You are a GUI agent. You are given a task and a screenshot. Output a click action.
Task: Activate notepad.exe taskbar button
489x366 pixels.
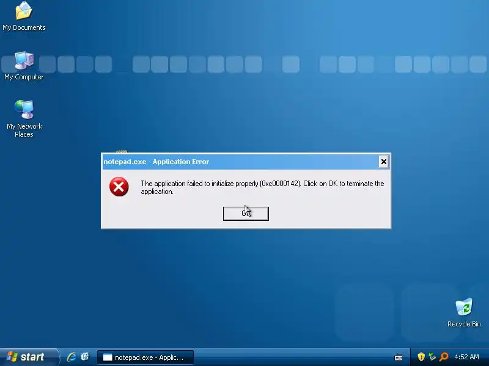145,357
